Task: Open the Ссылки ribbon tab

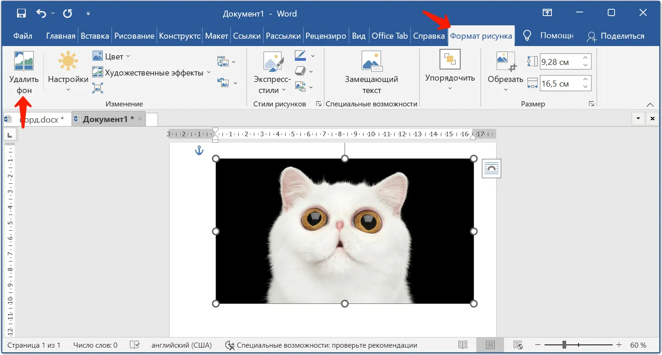Action: [247, 36]
